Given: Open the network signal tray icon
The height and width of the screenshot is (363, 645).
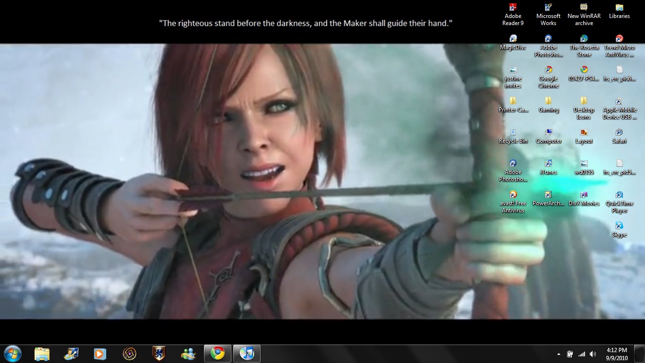Looking at the screenshot, I should pyautogui.click(x=582, y=354).
